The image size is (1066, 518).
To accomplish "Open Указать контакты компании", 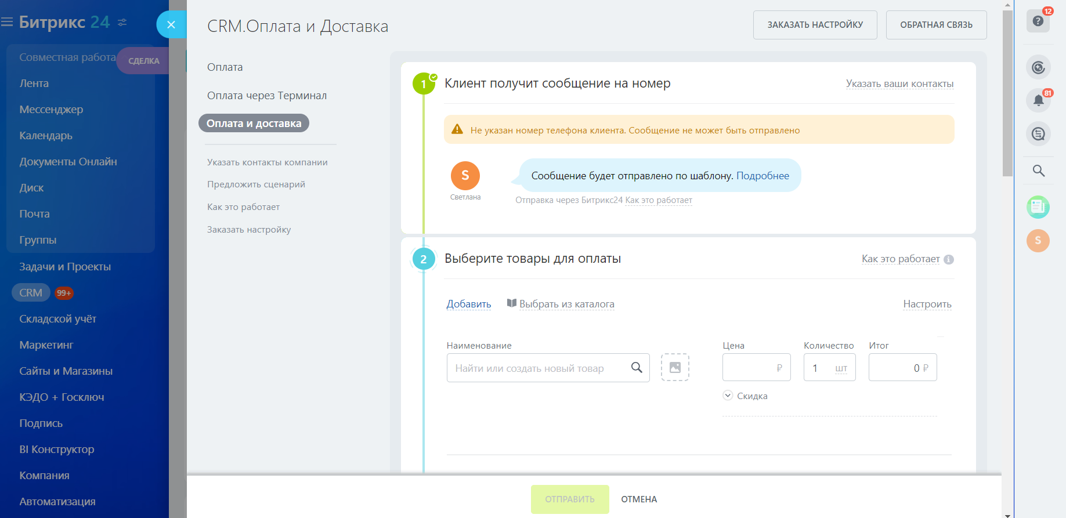I will (268, 162).
